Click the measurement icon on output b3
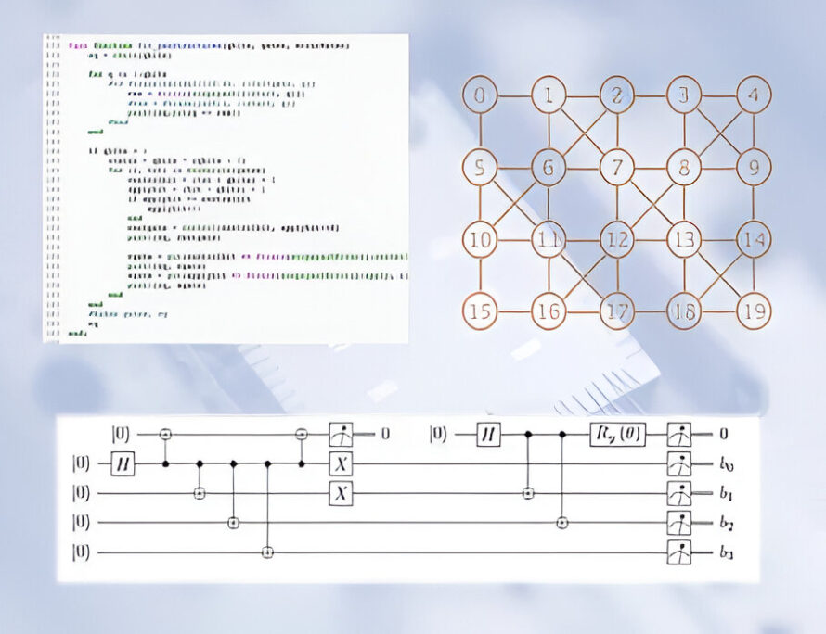826x634 pixels. tap(680, 553)
